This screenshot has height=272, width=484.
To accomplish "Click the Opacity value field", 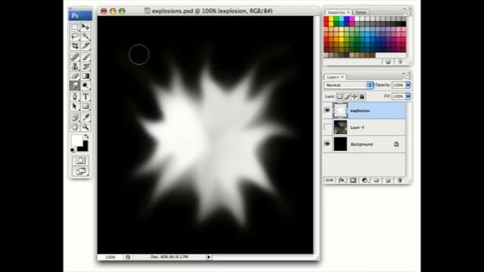I will tap(399, 85).
